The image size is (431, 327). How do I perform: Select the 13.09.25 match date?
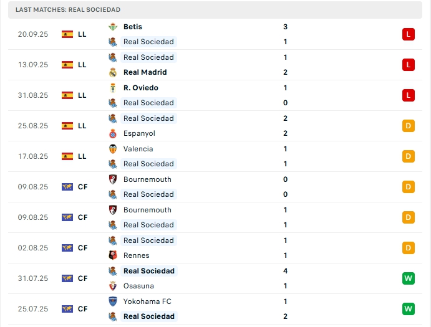[x=33, y=65]
